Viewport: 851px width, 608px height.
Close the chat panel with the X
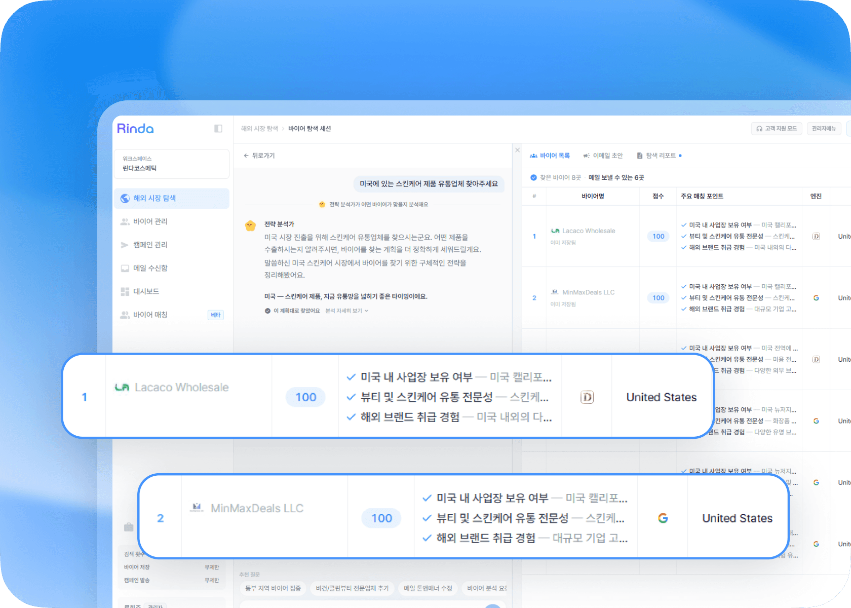(x=517, y=150)
